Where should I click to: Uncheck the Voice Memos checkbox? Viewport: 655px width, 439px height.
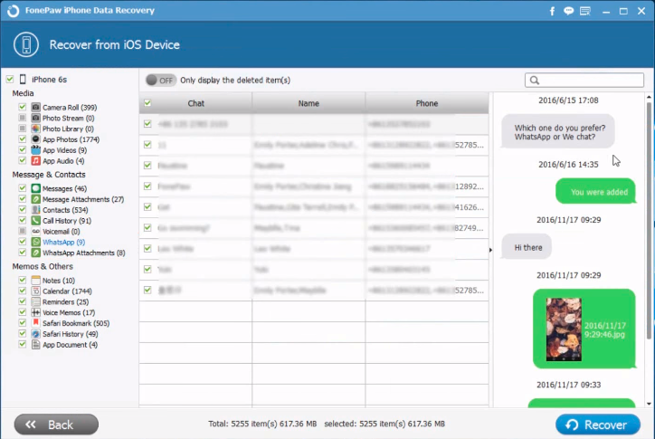pos(23,312)
